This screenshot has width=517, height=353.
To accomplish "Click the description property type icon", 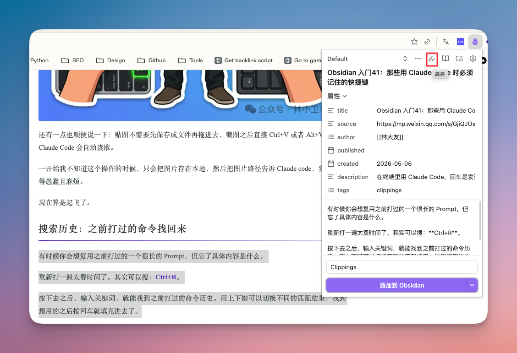I will 331,177.
